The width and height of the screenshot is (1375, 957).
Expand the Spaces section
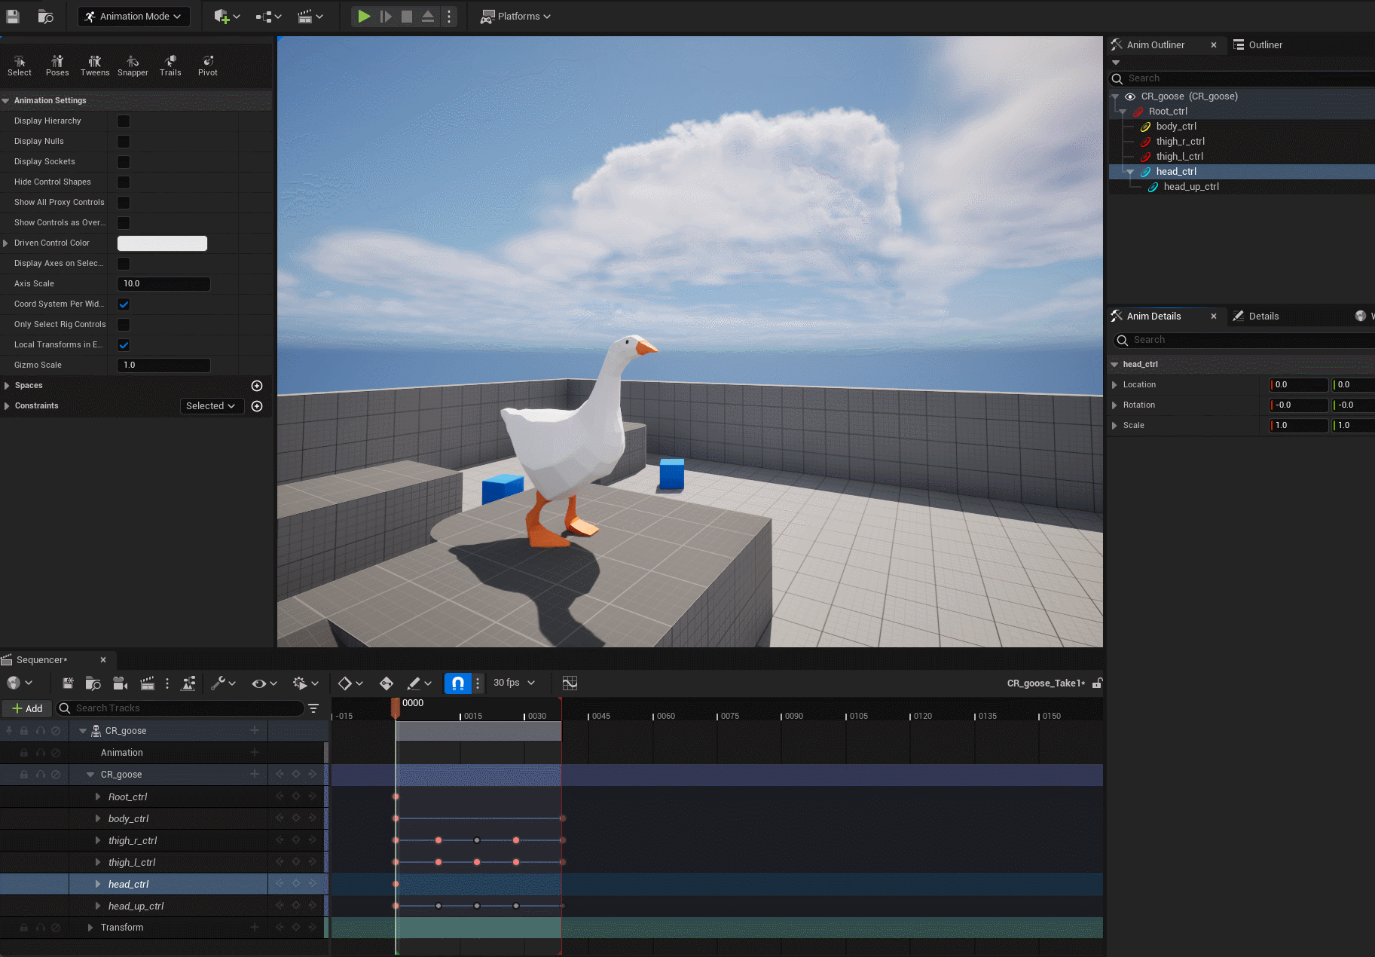click(x=7, y=386)
